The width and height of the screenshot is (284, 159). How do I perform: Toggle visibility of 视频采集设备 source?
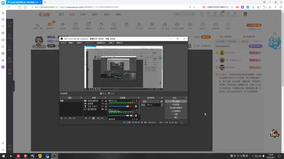point(102,101)
